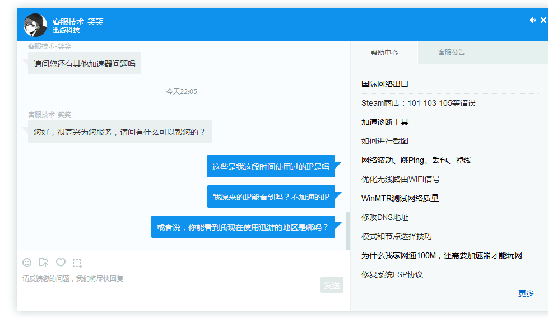The image size is (548, 318).
Task: Click the agent avatar picture
Action: coord(35,25)
